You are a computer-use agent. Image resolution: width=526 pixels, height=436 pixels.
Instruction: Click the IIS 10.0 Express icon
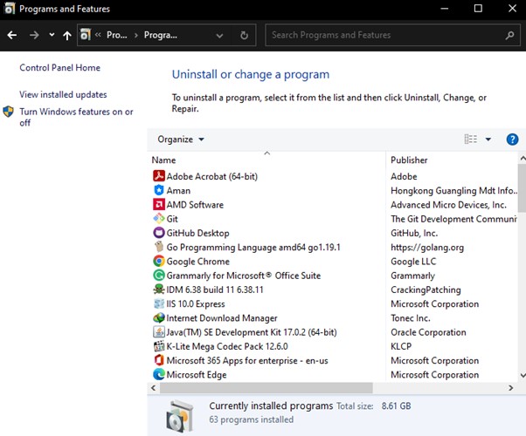pos(159,303)
